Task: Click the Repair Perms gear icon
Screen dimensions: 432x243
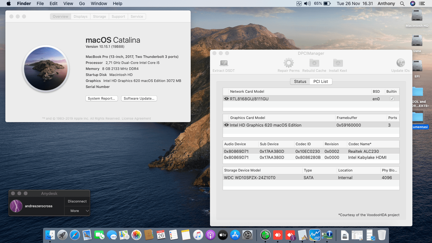Action: (288, 63)
